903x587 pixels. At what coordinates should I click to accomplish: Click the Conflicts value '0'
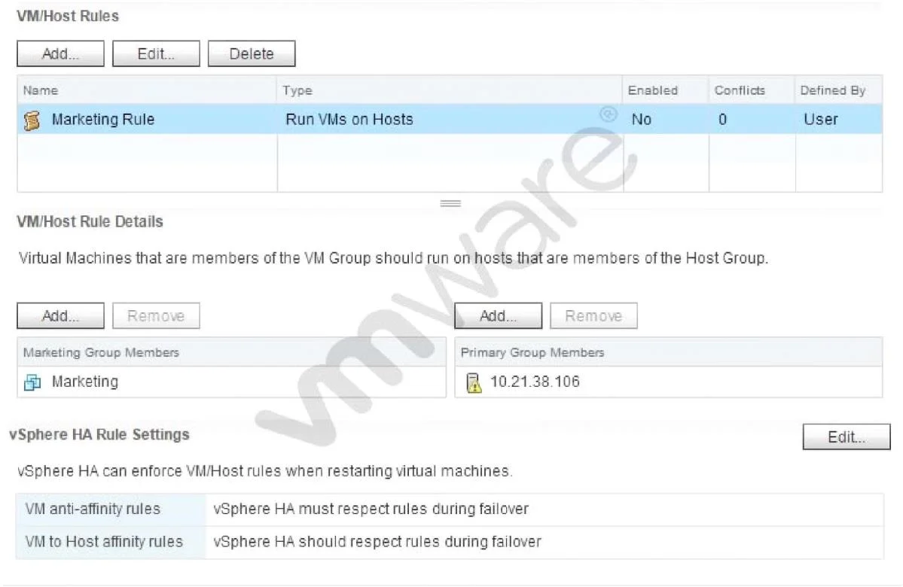click(723, 119)
